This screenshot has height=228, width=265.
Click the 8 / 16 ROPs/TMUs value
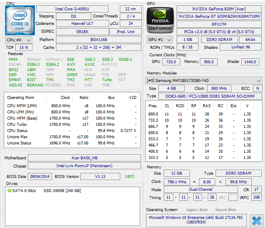[187, 47]
